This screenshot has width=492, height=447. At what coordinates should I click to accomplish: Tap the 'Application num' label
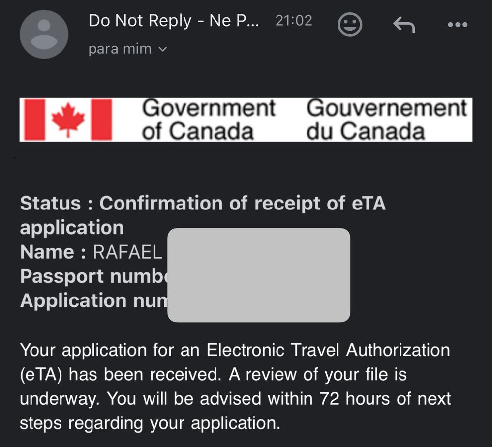pyautogui.click(x=93, y=300)
